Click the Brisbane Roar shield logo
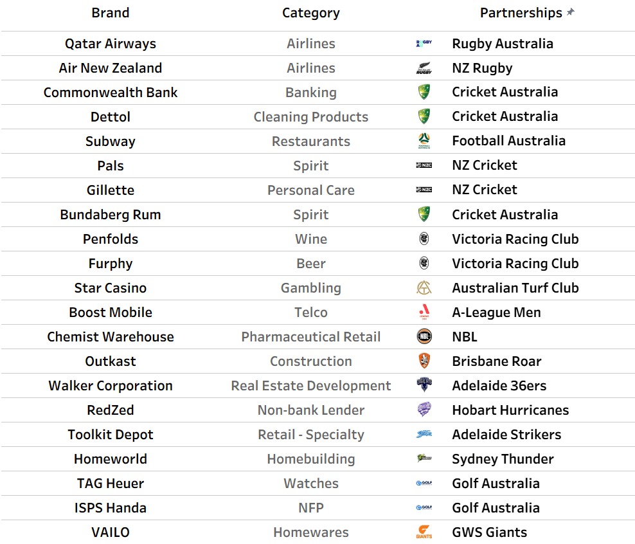Image resolution: width=635 pixels, height=544 pixels. [424, 361]
